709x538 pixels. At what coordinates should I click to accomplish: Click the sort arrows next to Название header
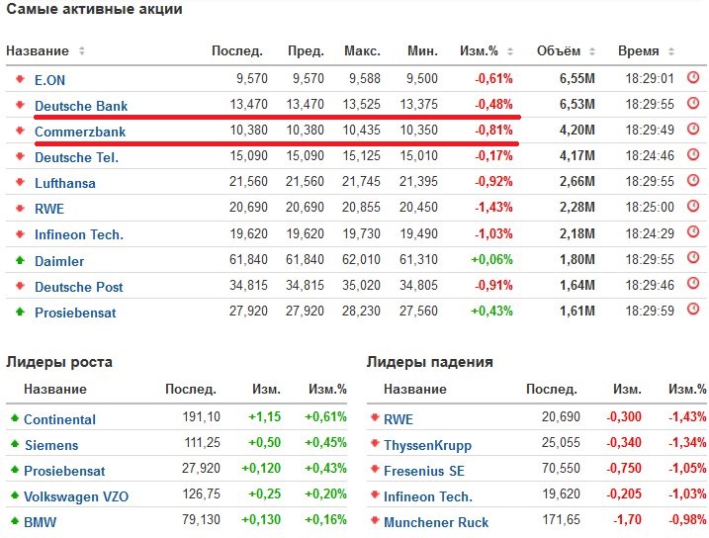[82, 51]
